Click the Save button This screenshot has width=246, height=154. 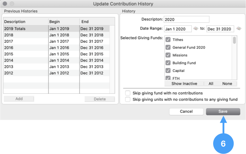coord(223,111)
